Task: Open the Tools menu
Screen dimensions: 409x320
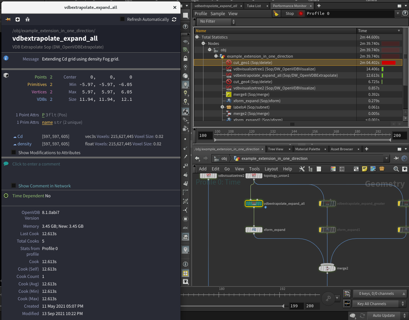Action: [254, 169]
